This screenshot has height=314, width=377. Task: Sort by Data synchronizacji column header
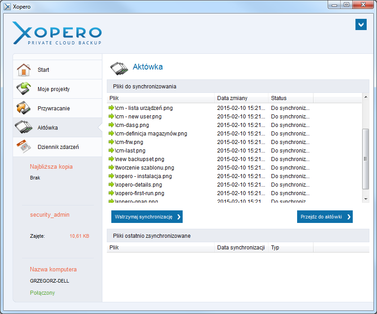(x=241, y=248)
